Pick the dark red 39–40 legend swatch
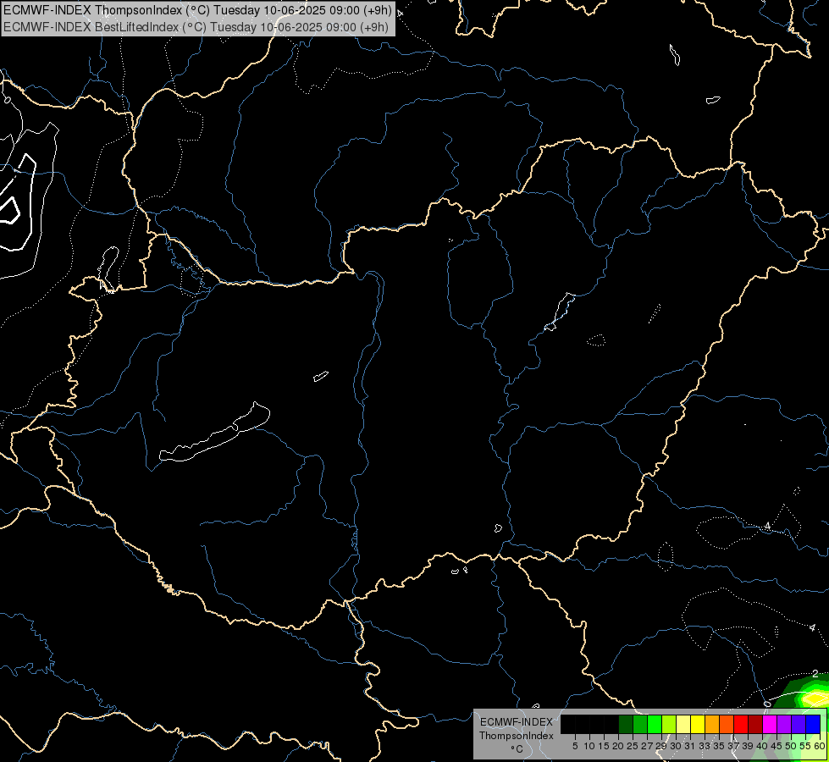Image resolution: width=829 pixels, height=762 pixels. click(x=755, y=724)
